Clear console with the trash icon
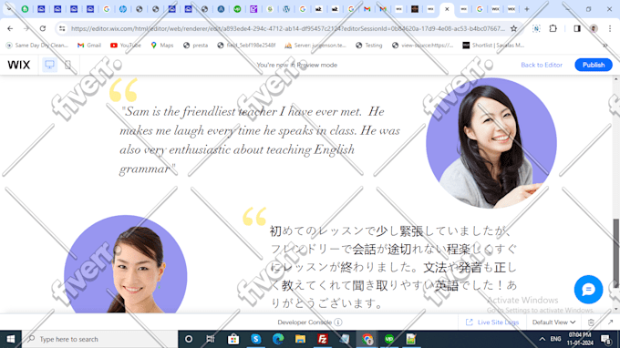The height and width of the screenshot is (348, 620). (591, 322)
